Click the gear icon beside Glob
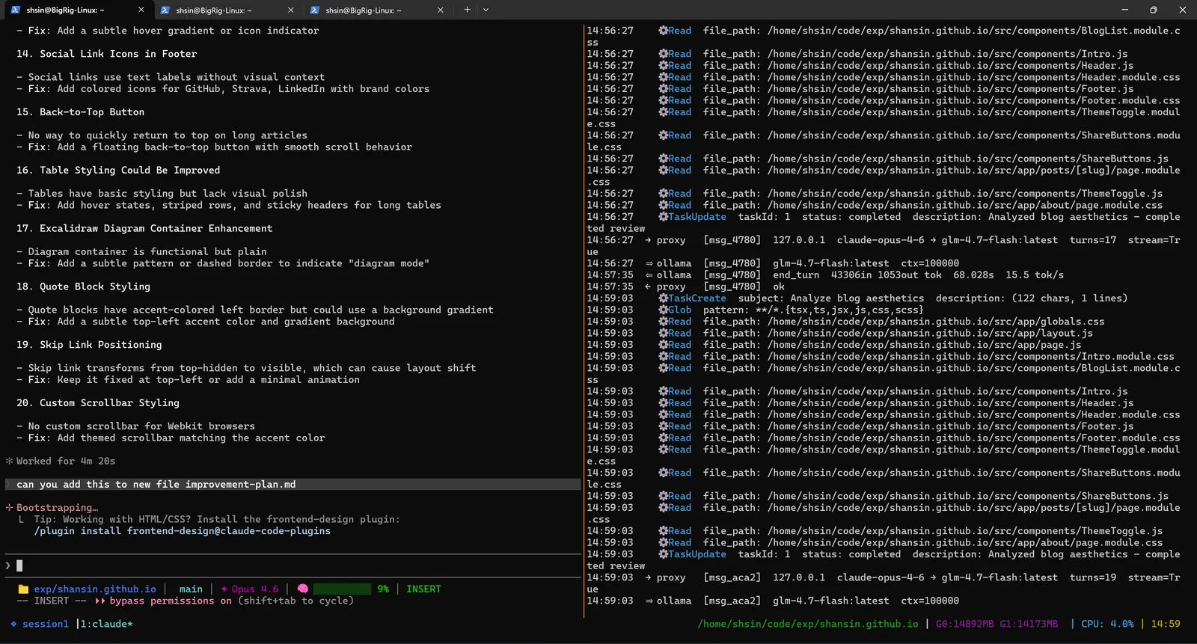This screenshot has height=644, width=1197. 663,310
